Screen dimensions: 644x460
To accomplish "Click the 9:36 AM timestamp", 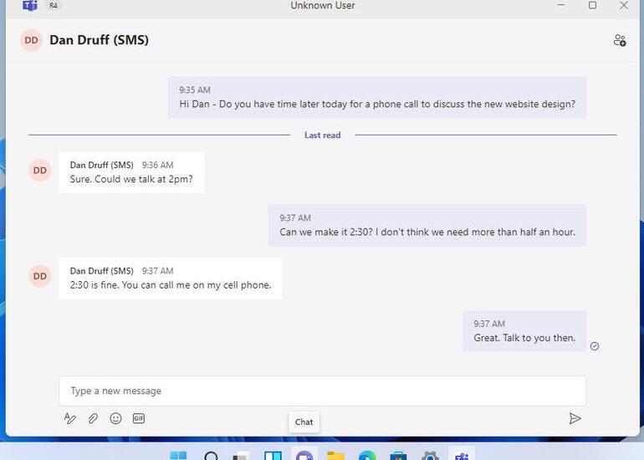I will click(x=158, y=165).
